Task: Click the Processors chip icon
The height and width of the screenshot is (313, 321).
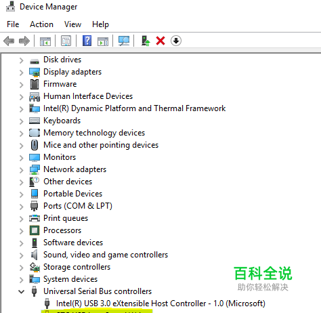Action: pyautogui.click(x=35, y=230)
